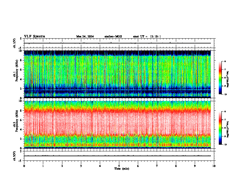Click the 'VLF Spectra' title text

[x=34, y=36]
